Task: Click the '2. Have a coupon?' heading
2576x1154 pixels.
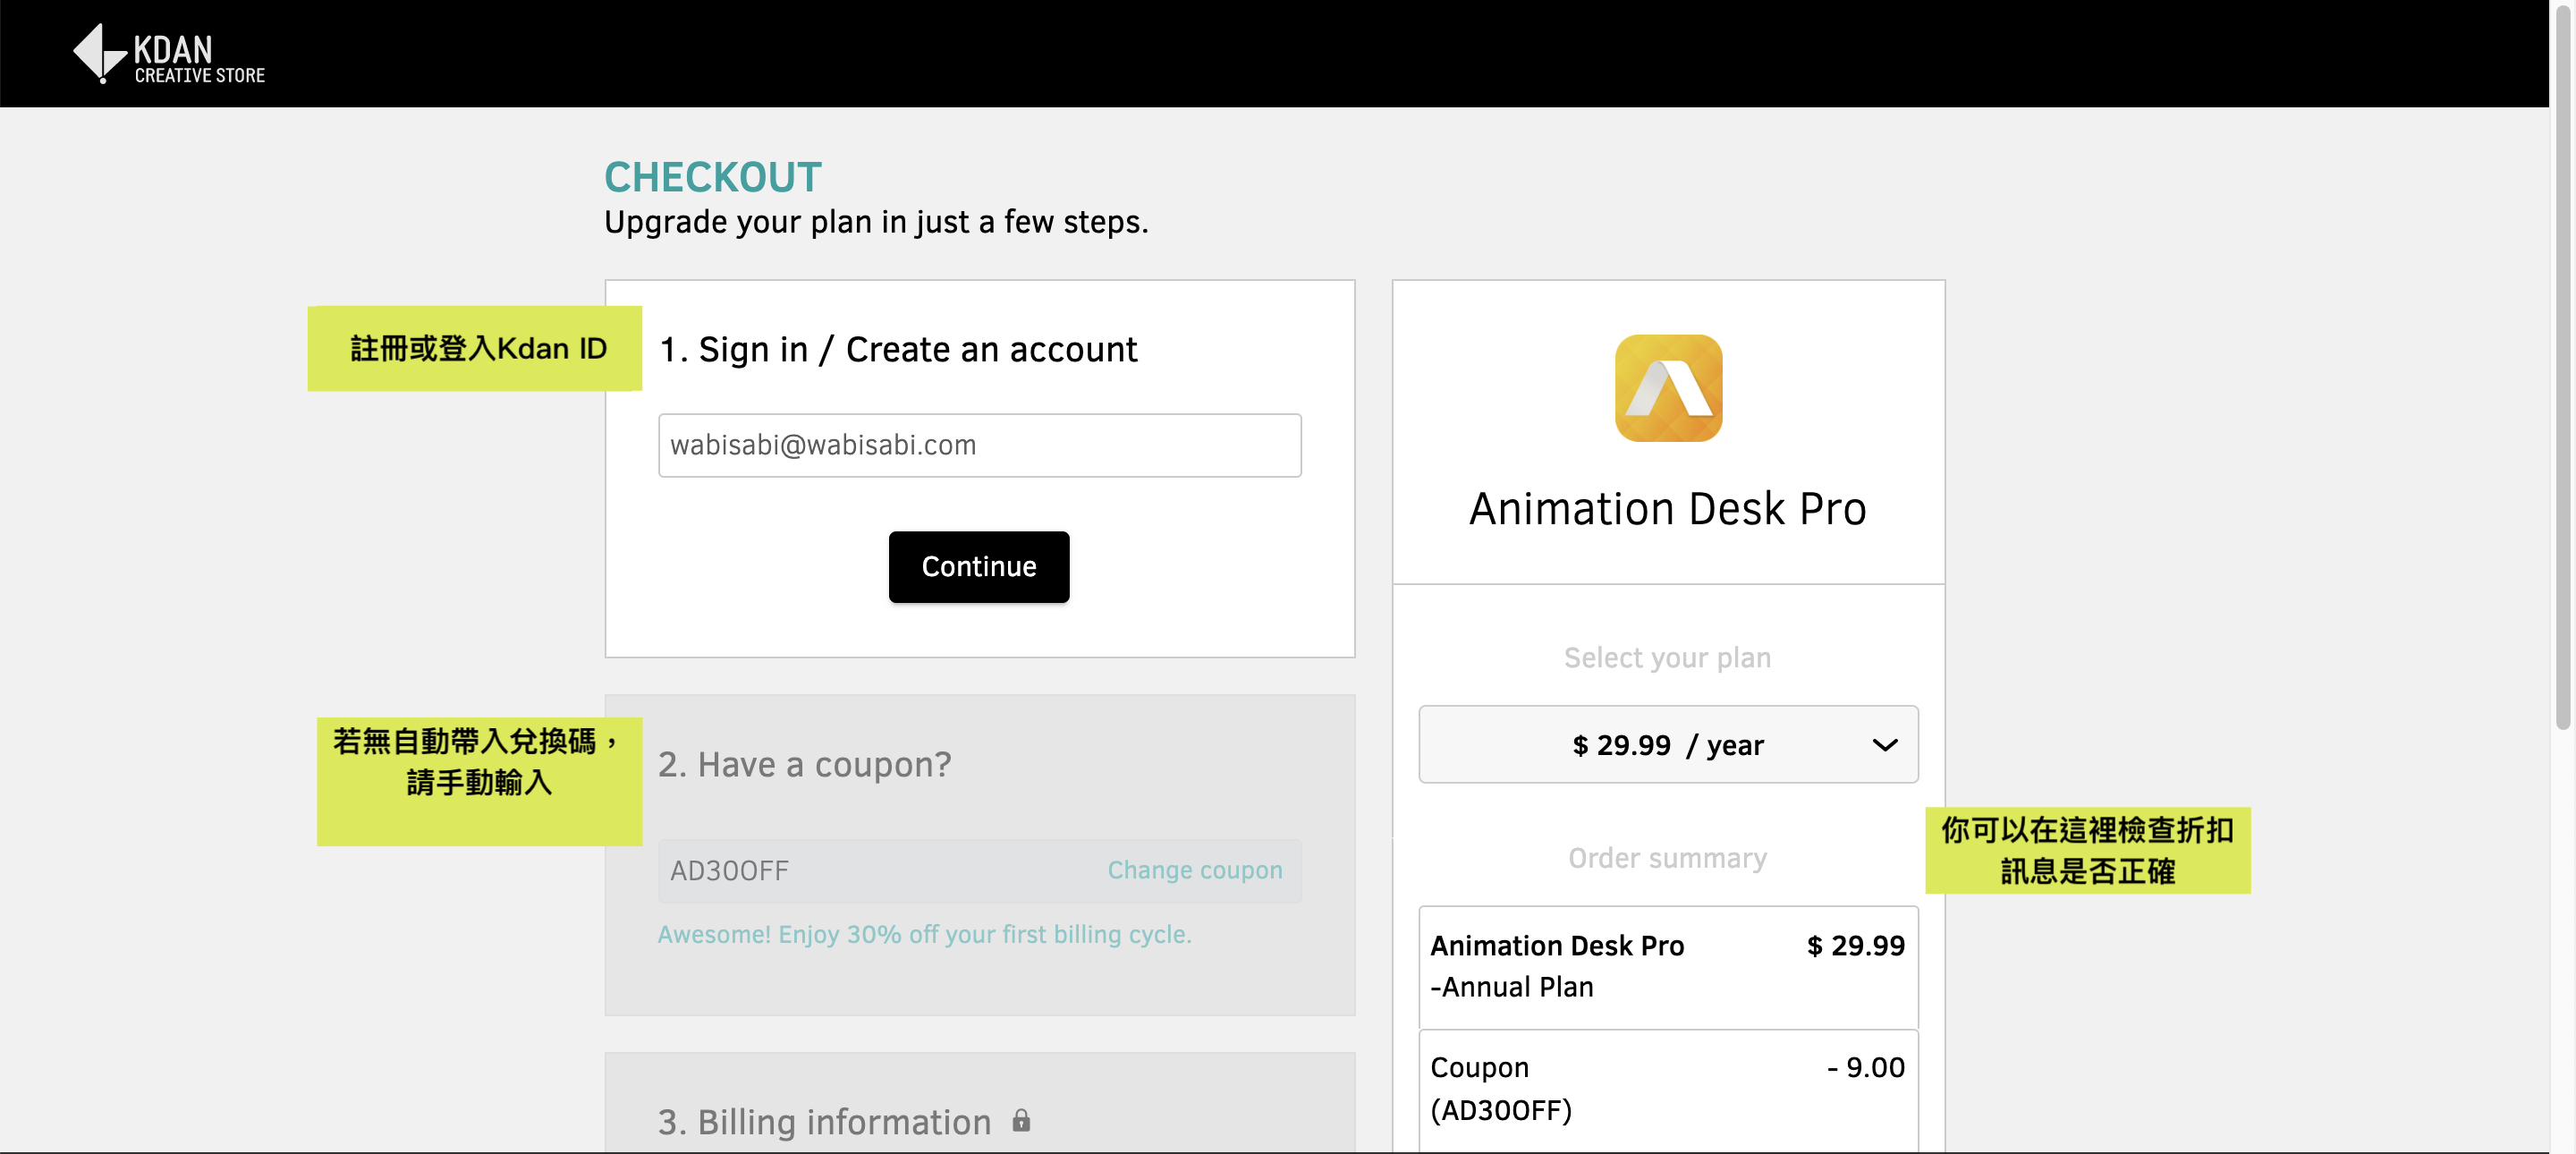Action: point(804,765)
